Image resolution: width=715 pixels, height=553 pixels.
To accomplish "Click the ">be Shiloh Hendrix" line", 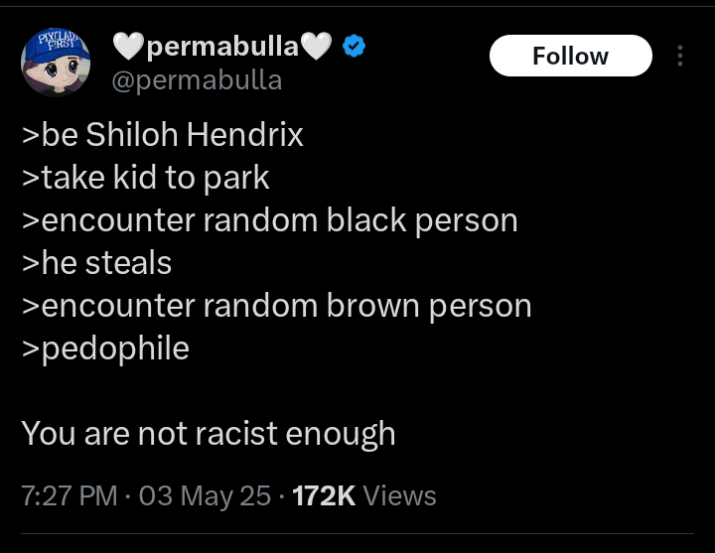I will pos(162,135).
